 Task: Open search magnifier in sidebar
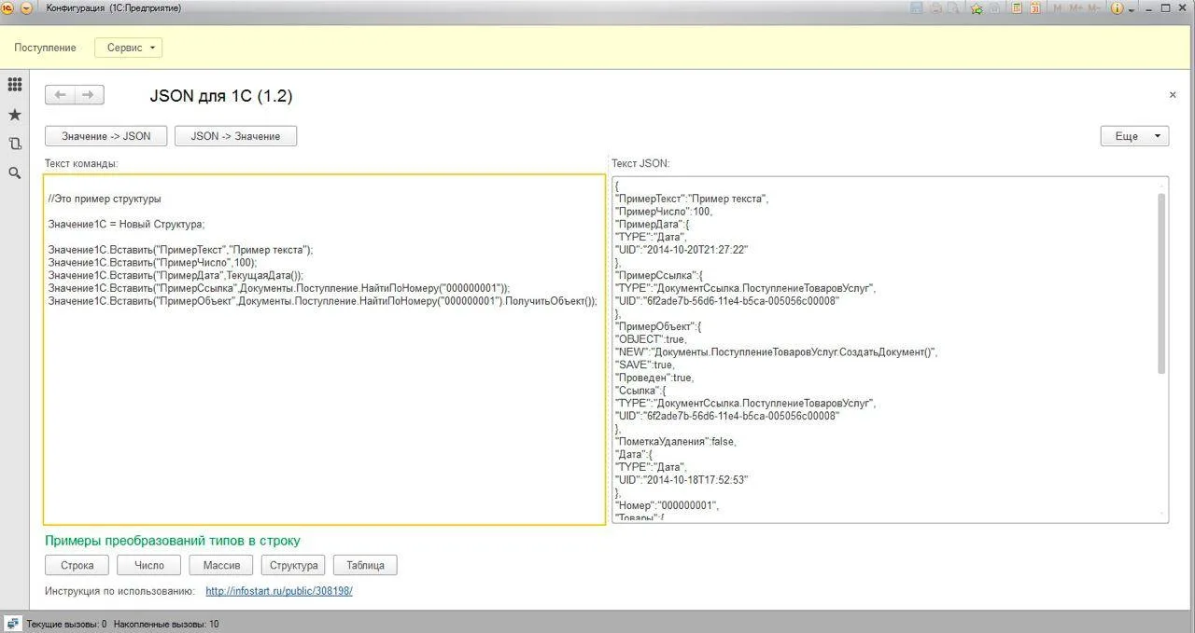14,172
